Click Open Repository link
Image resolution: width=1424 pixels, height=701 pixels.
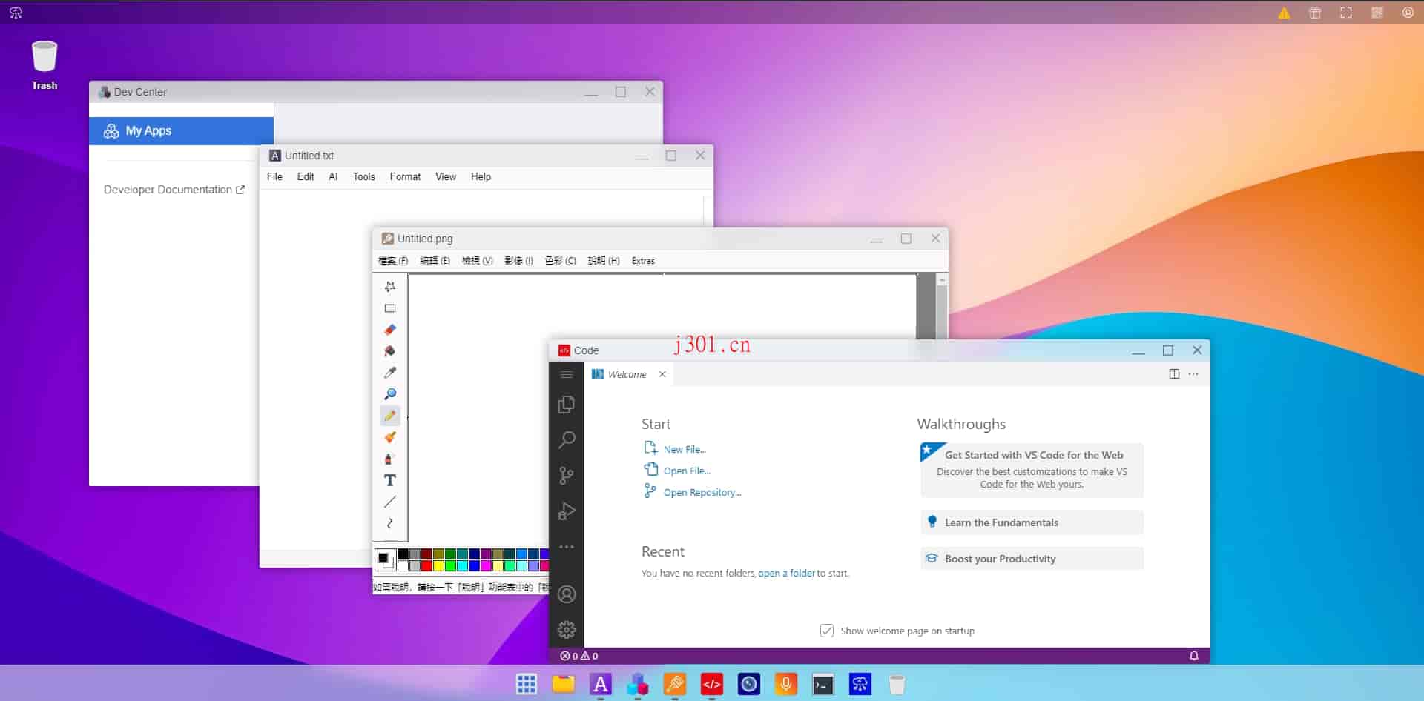pyautogui.click(x=702, y=492)
